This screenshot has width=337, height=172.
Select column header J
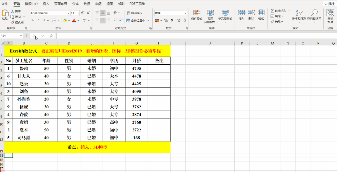(x=210, y=43)
